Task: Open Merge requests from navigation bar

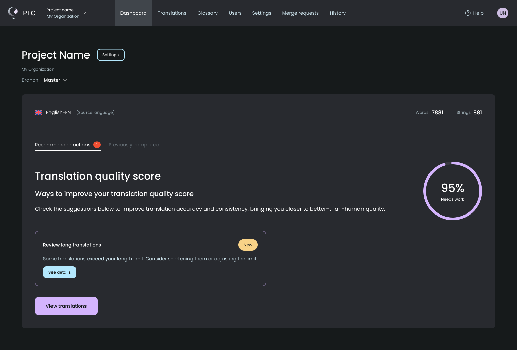Action: [300, 13]
